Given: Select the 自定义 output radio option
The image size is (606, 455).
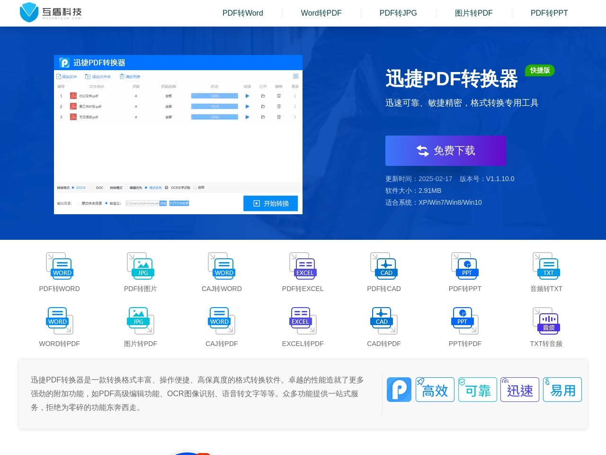Looking at the screenshot, I should coord(106,203).
